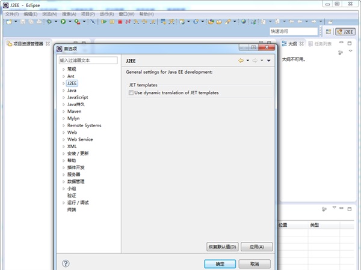
Task: Click the 快速访问 quick access field
Action: (x=294, y=31)
